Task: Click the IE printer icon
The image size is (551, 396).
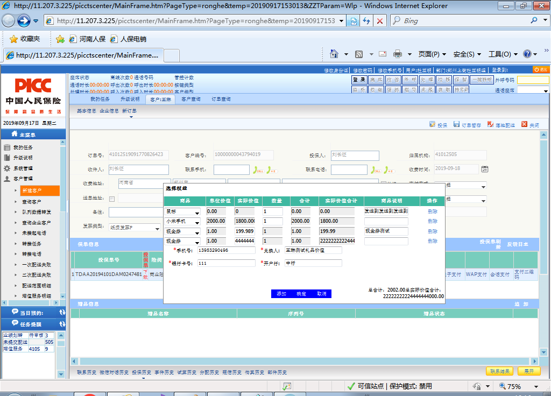Action: [x=398, y=54]
